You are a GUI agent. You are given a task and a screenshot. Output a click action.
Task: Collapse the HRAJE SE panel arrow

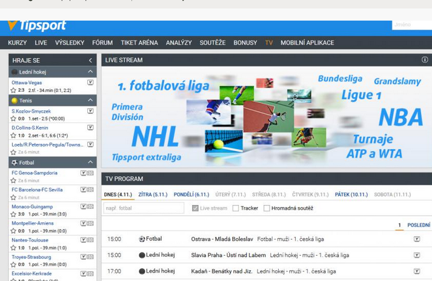[90, 61]
